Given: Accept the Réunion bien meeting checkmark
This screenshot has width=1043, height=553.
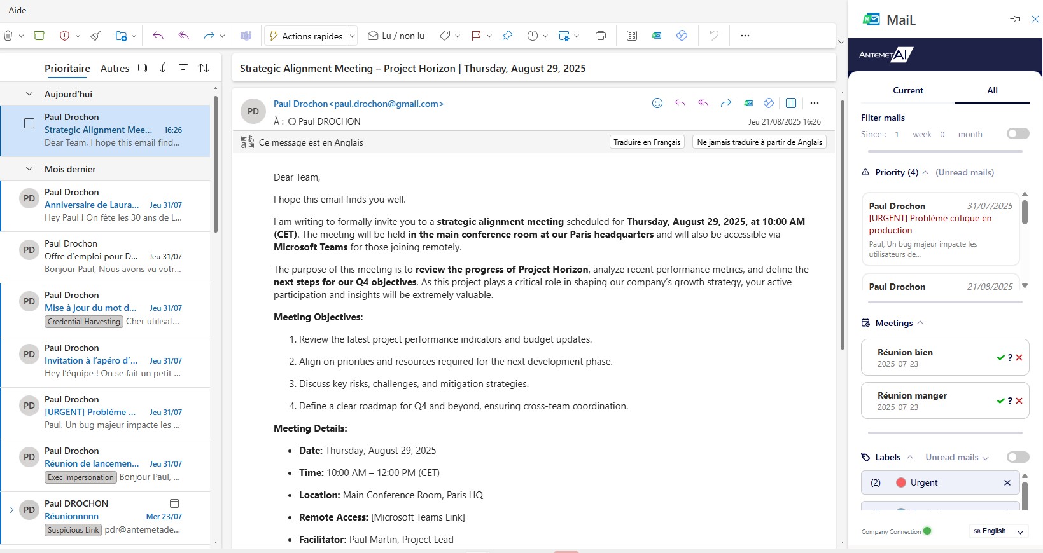Looking at the screenshot, I should click(1000, 358).
